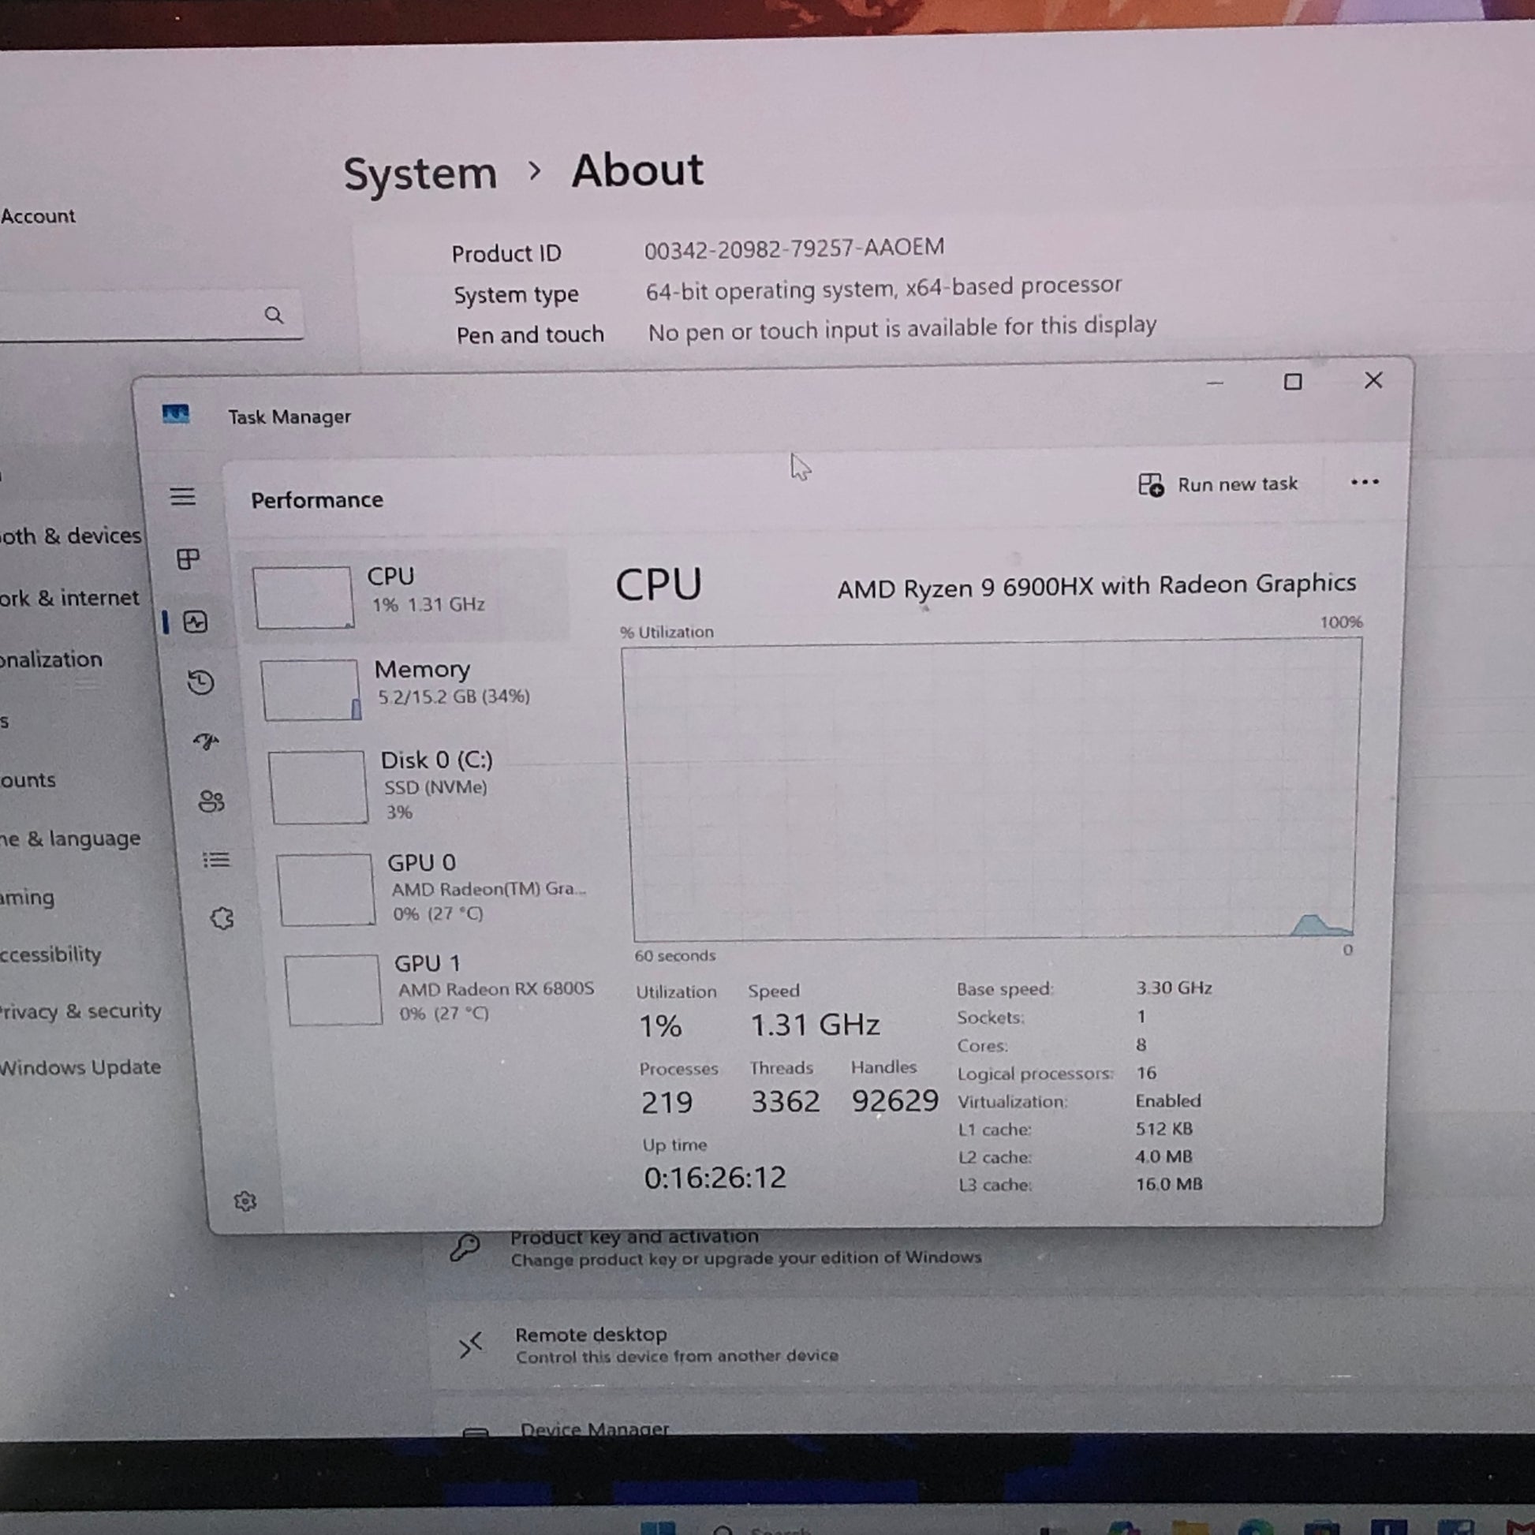Open Task Manager settings gear icon
Image resolution: width=1535 pixels, height=1535 pixels.
pos(245,1201)
